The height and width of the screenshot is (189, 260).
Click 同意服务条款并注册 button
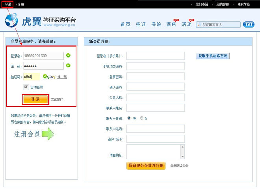click(146, 166)
